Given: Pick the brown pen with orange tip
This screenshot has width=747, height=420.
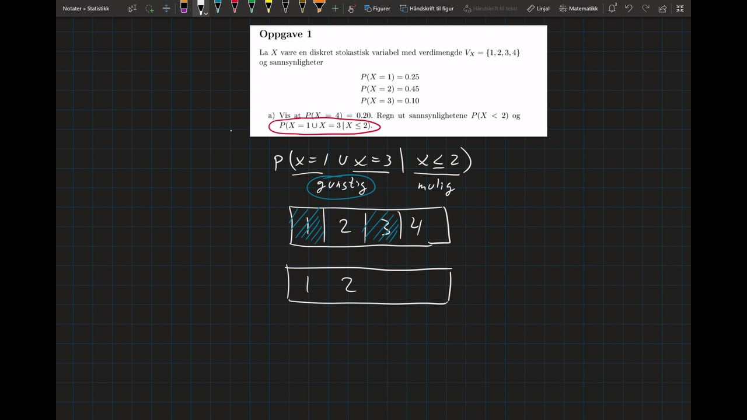Looking at the screenshot, I should (x=302, y=8).
